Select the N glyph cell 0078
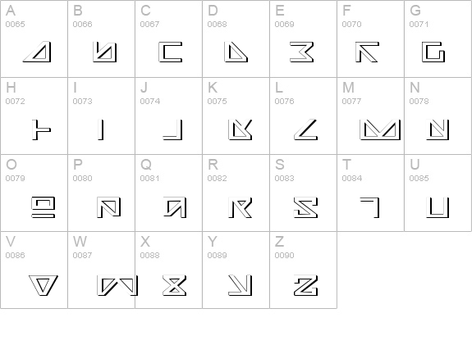This screenshot has width=472, height=345. (438, 116)
